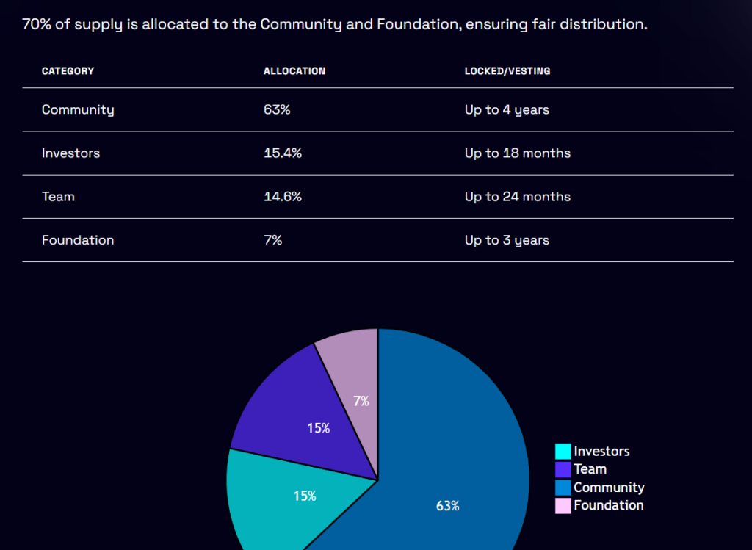
Task: Click the CATEGORY column header
Action: [x=68, y=71]
